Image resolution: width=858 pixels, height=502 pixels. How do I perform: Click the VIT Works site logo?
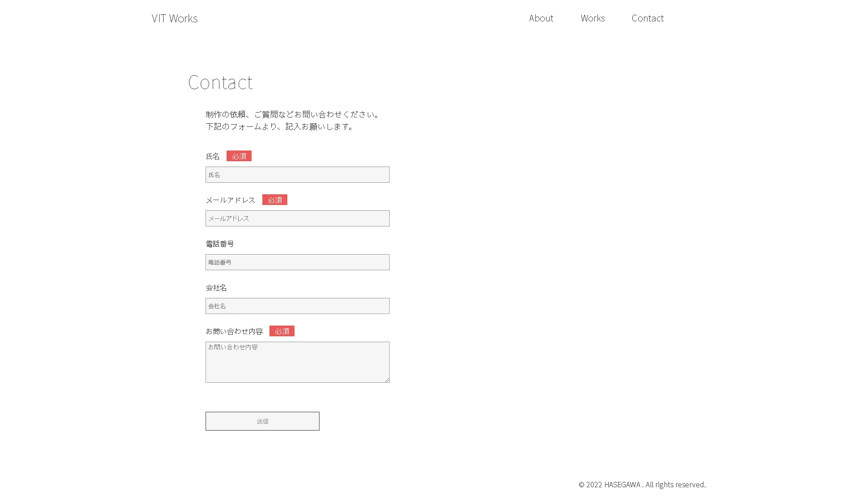[174, 18]
